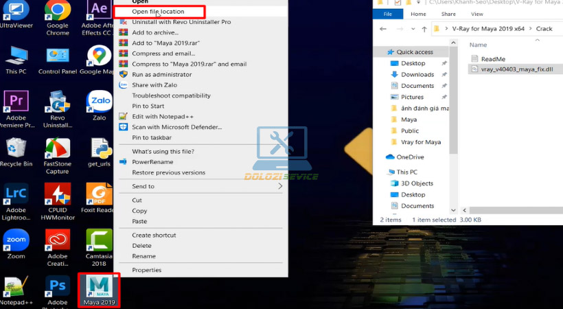Select the Maya 2019 desktop icon
The width and height of the screenshot is (563, 309).
click(99, 289)
